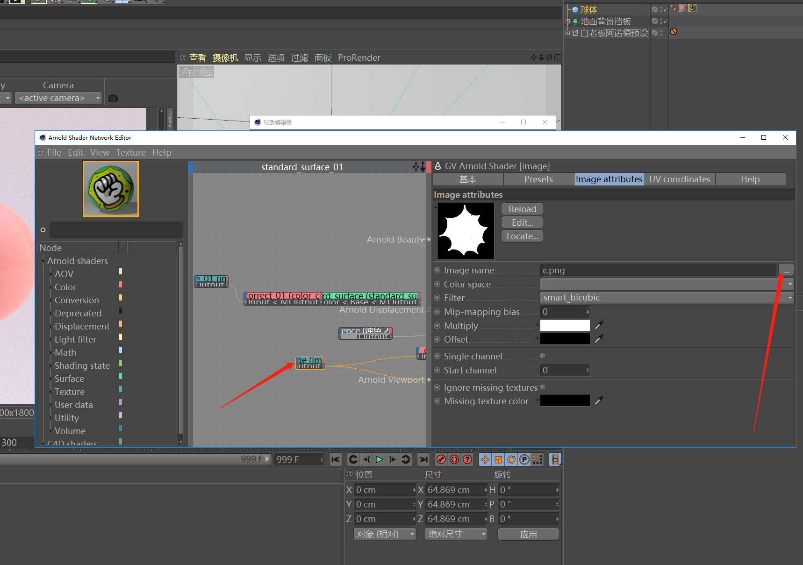Step to the next frame
Viewport: 803px width, 565px height.
coord(392,459)
